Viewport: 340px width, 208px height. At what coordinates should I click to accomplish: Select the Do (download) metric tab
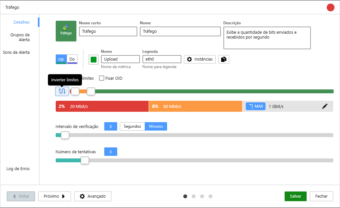click(72, 59)
